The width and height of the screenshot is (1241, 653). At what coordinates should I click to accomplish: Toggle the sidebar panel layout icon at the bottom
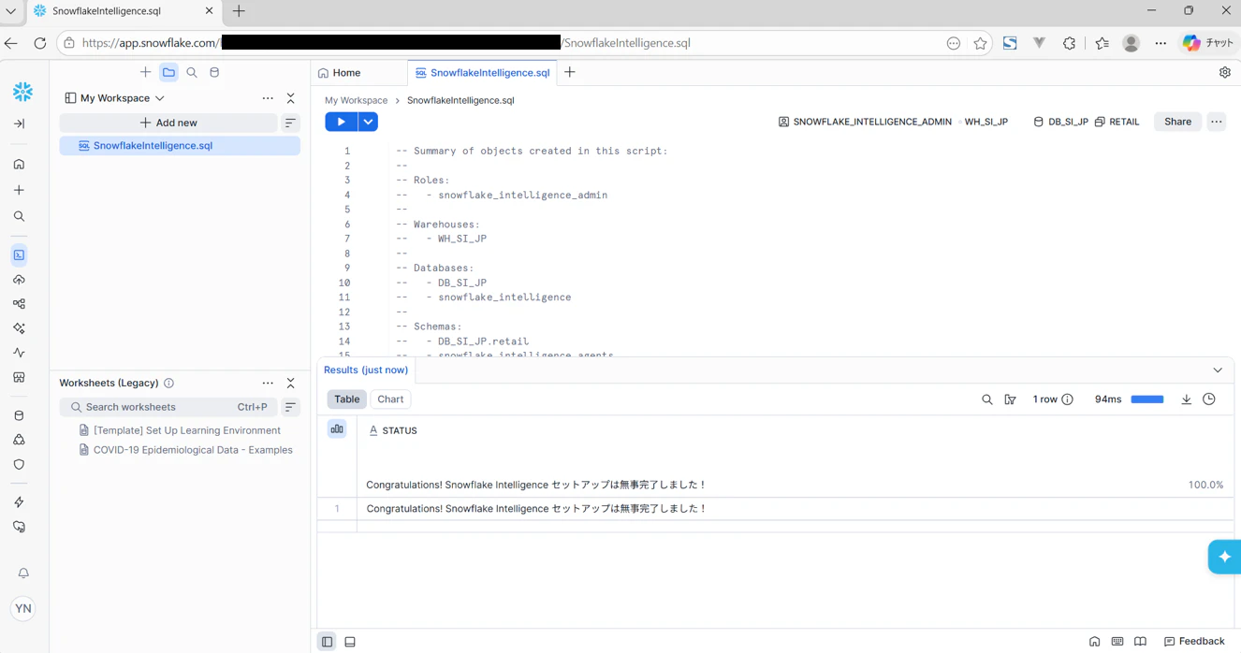point(327,642)
